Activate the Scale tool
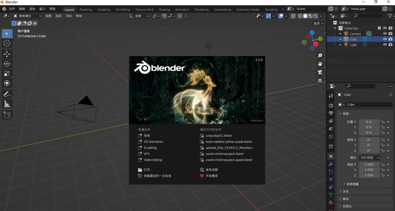Viewport: 395px width, 211px height. click(x=7, y=73)
